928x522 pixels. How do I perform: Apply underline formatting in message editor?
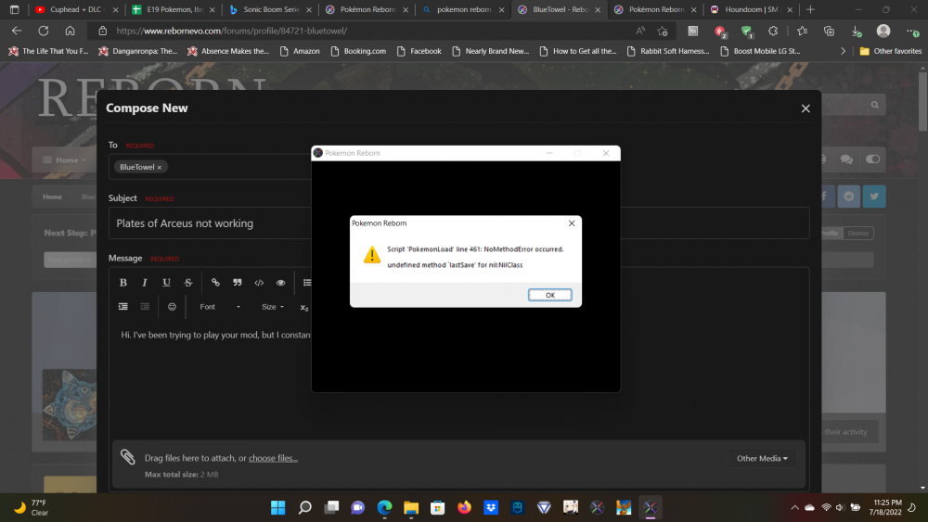pyautogui.click(x=166, y=283)
